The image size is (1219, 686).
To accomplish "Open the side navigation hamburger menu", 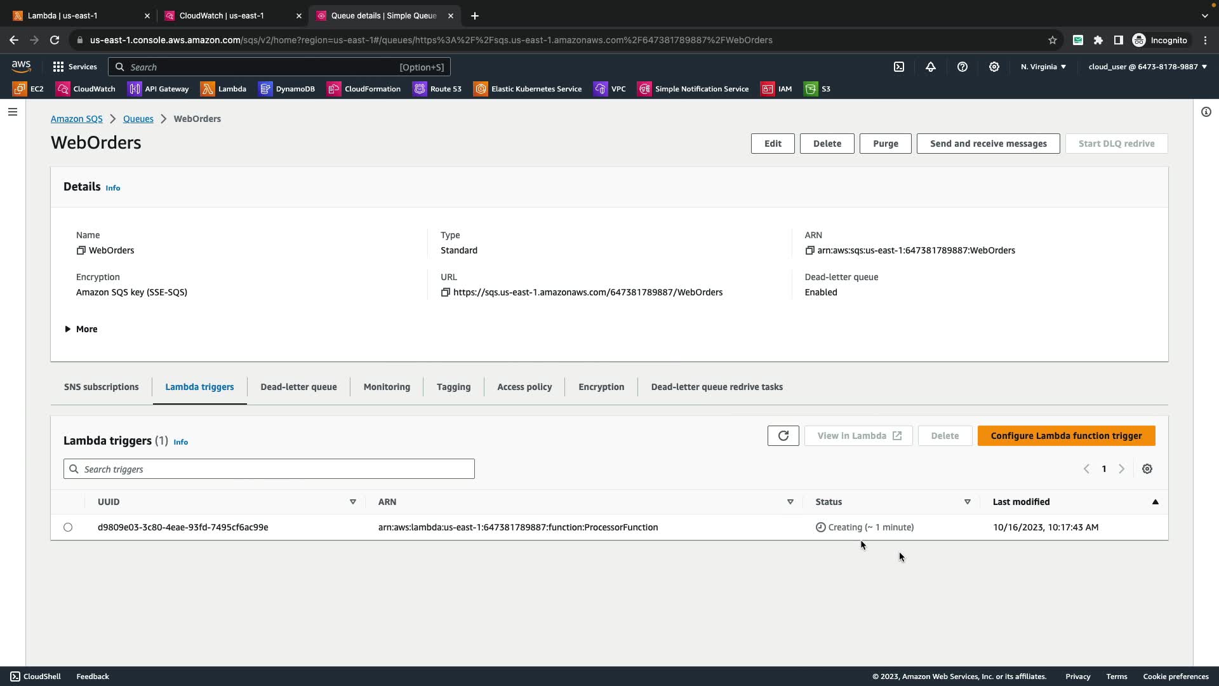I will coord(13,112).
